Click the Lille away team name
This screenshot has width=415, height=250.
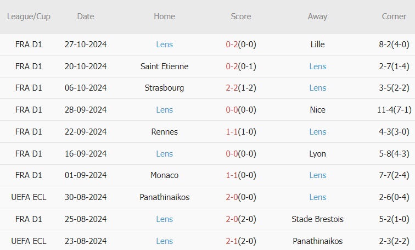(x=317, y=45)
